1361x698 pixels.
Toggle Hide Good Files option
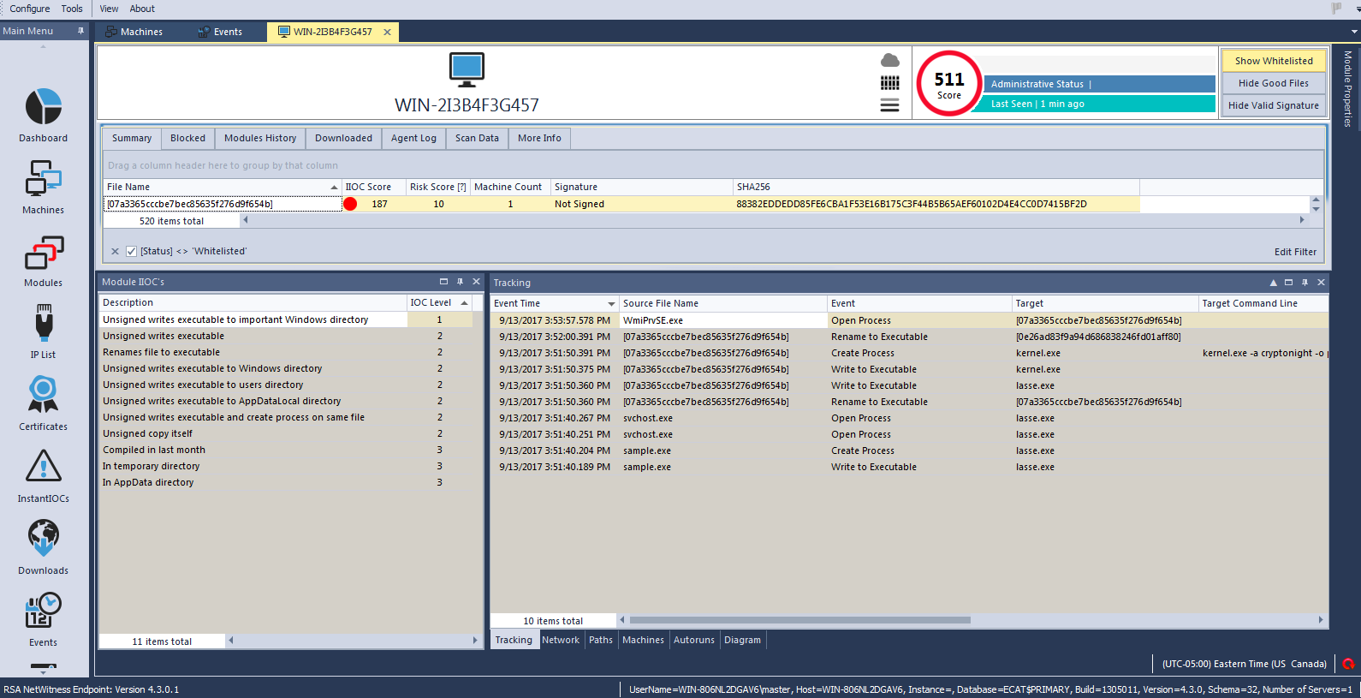coord(1273,83)
